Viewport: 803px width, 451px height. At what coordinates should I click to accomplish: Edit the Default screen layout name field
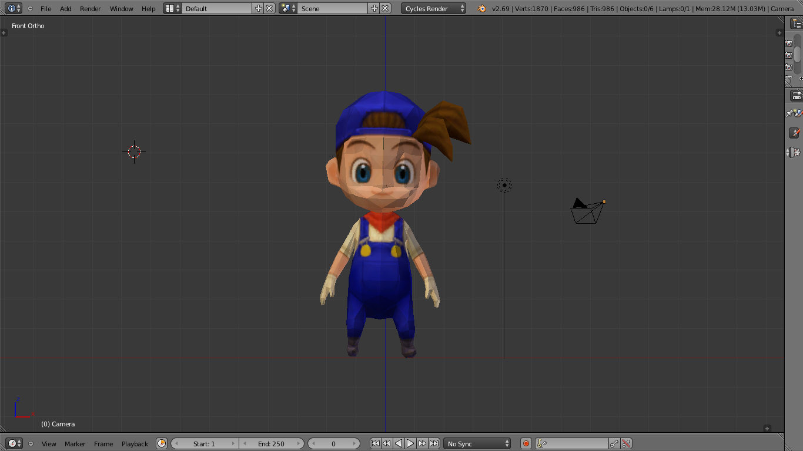[x=217, y=8]
